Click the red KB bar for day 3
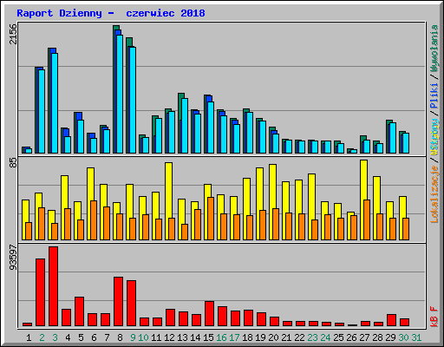Viewport: 444px width, 347px height. tap(53, 286)
